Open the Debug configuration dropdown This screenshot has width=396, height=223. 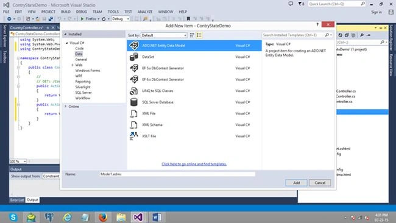[x=121, y=19]
